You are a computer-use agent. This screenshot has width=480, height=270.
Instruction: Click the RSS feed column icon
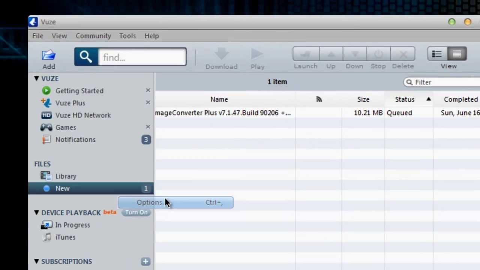(x=319, y=99)
